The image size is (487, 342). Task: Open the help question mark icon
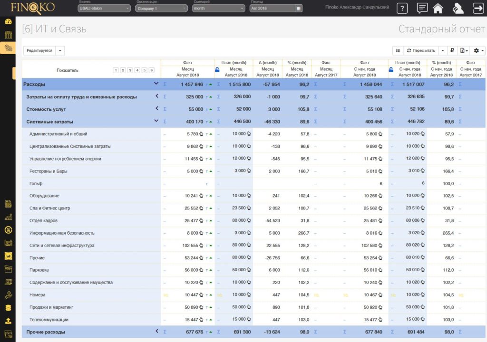(402, 8)
